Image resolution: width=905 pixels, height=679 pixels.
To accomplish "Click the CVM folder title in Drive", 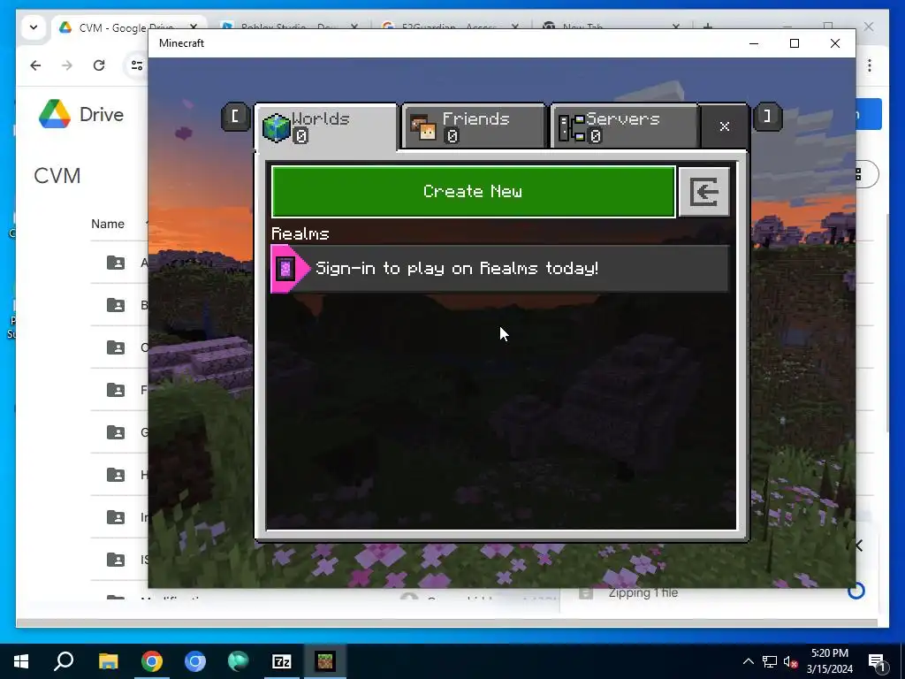I will pos(57,176).
